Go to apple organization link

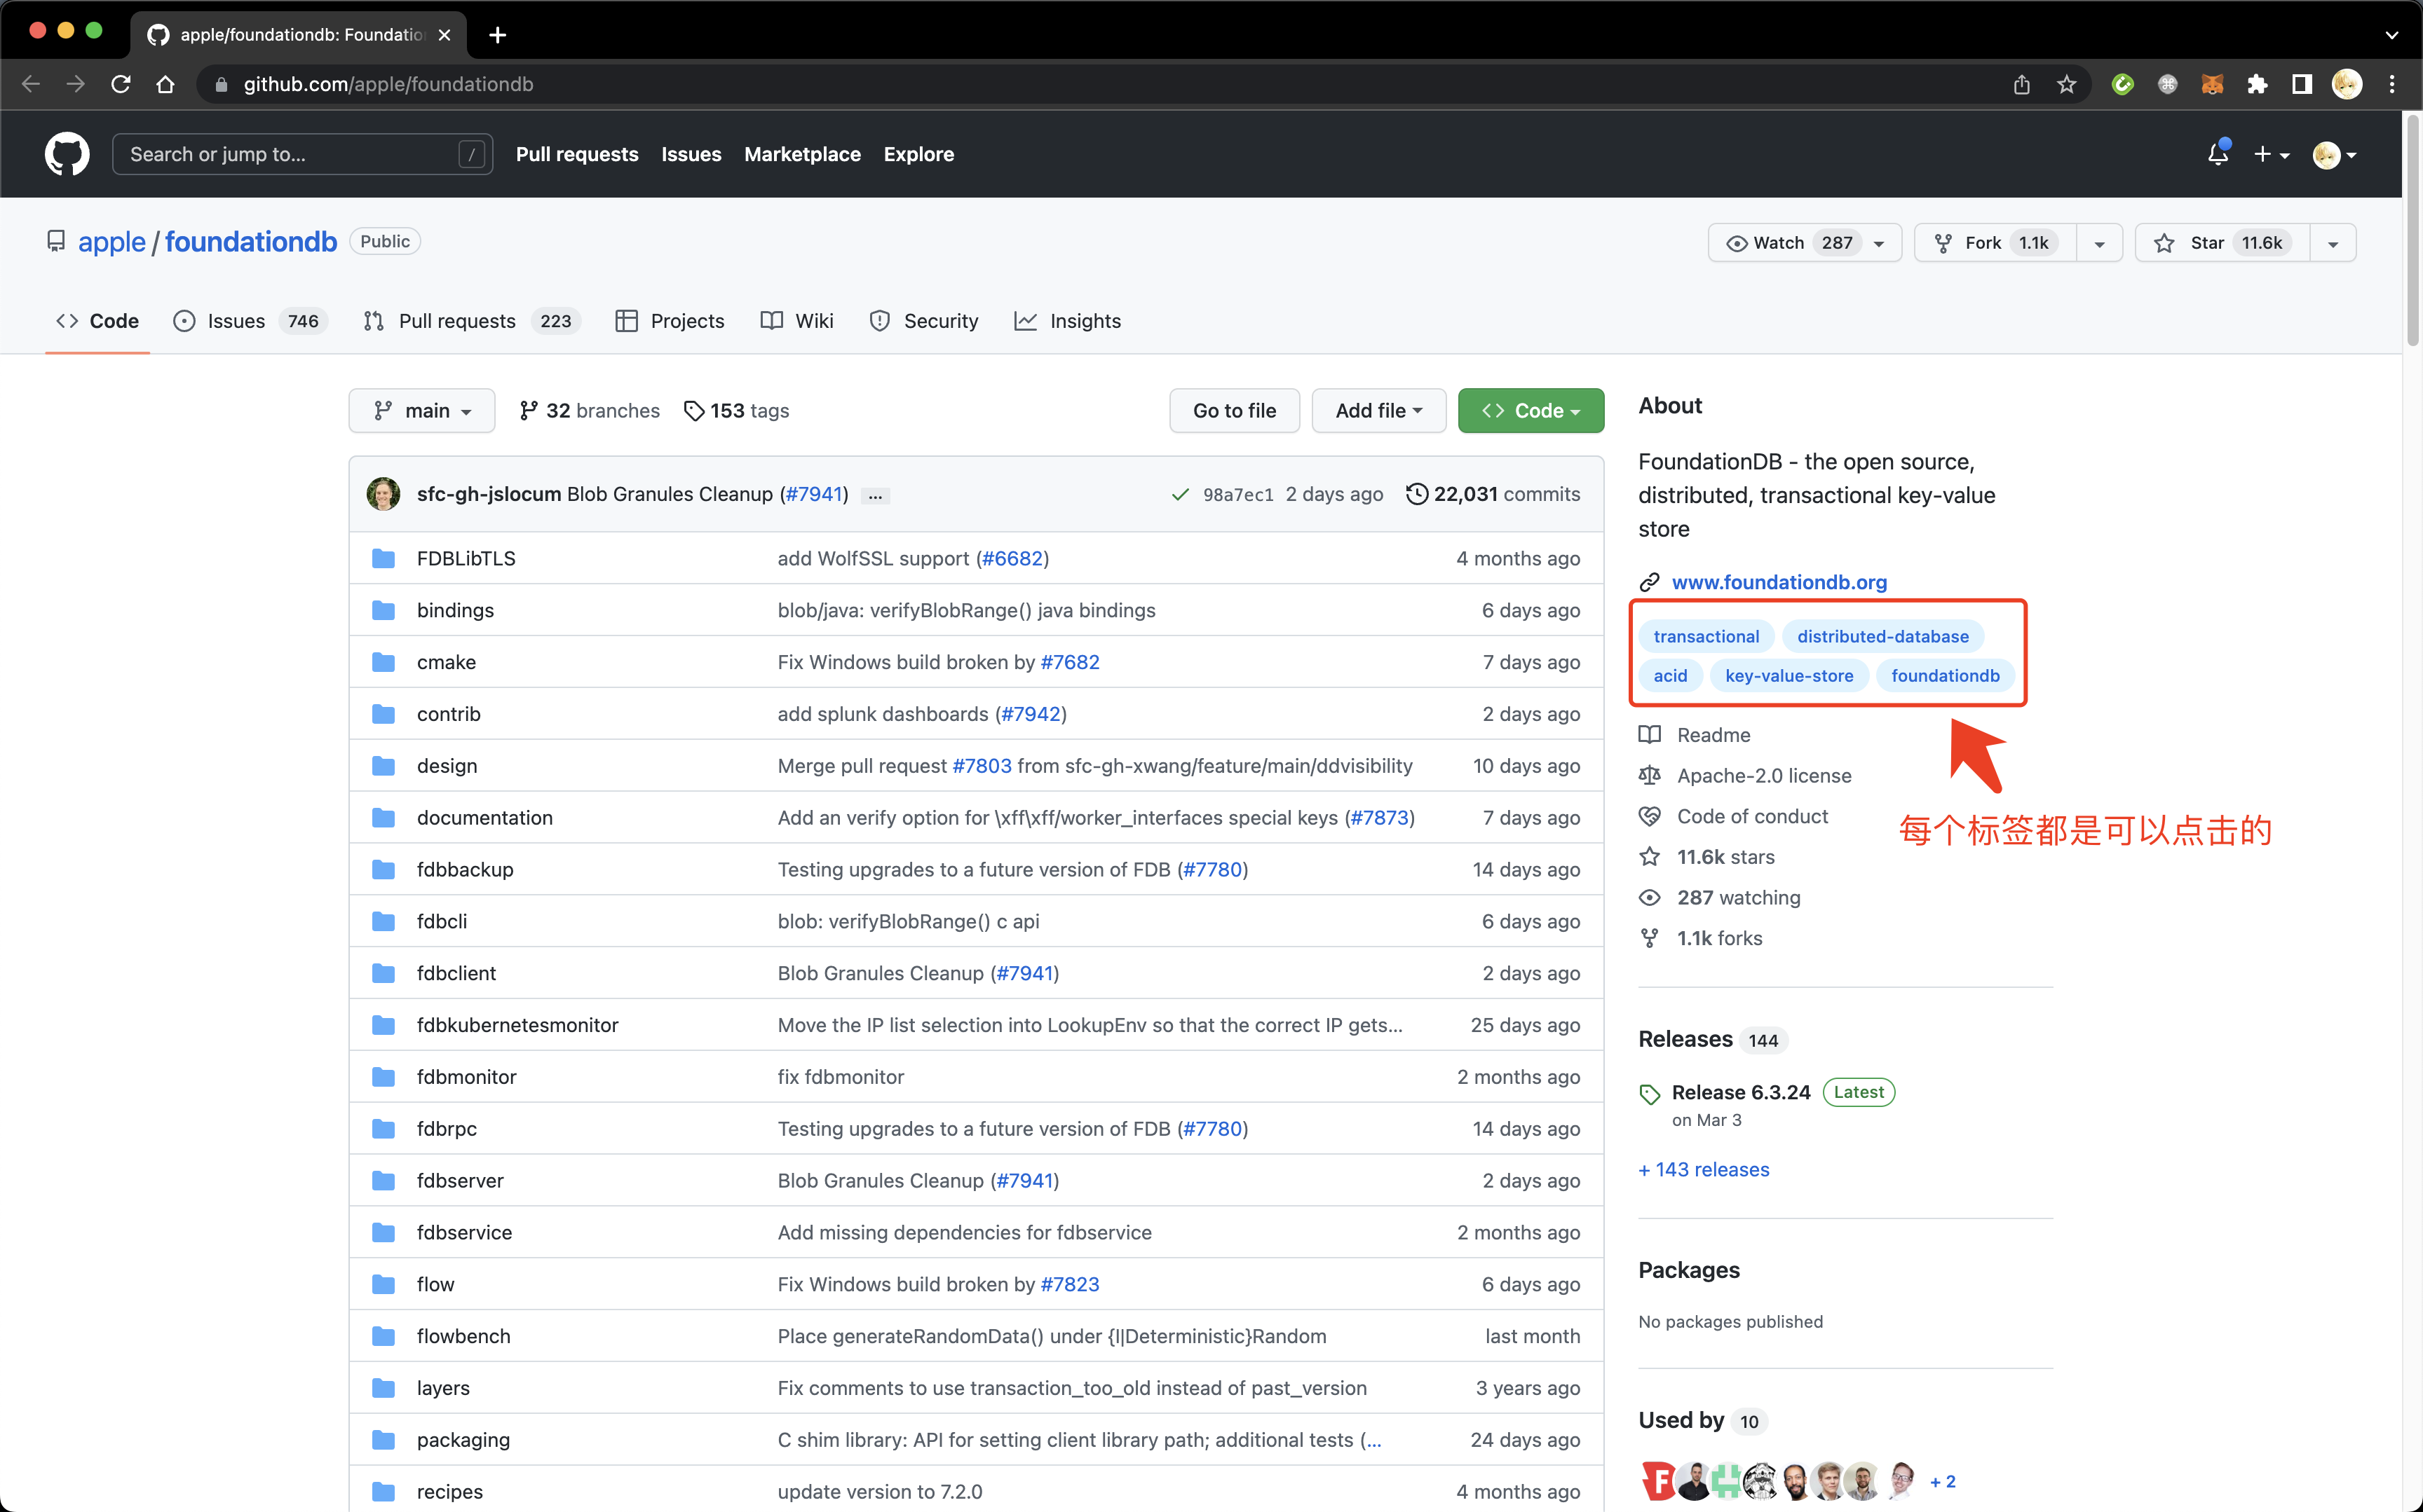pos(112,242)
